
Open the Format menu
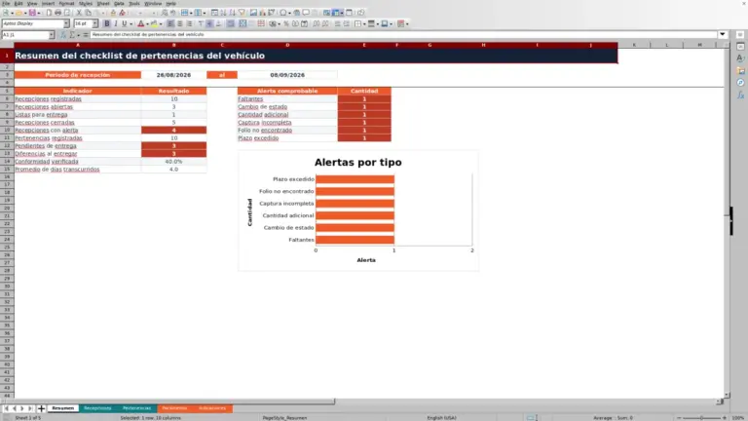(x=66, y=3)
